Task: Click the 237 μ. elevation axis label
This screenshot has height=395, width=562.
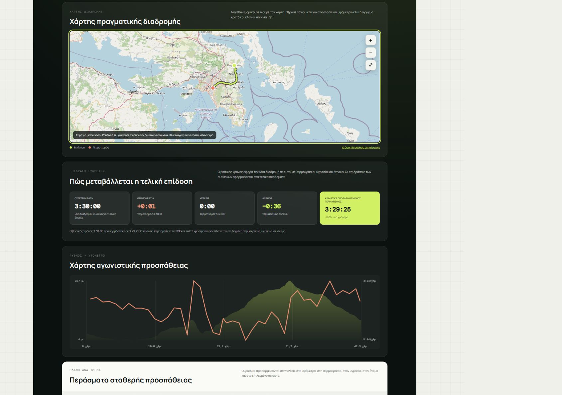Action: pos(79,281)
